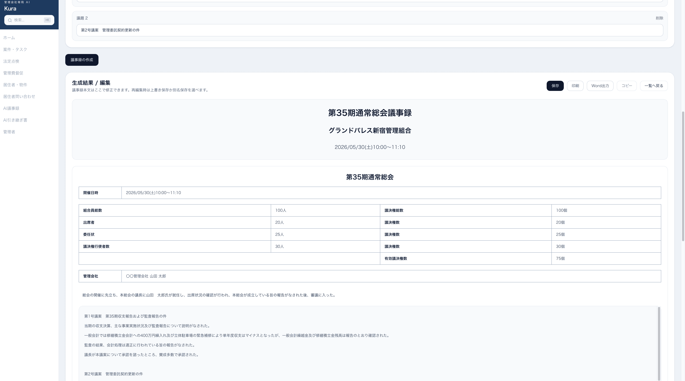Click the Kura logo title
This screenshot has width=685, height=381.
coord(10,9)
